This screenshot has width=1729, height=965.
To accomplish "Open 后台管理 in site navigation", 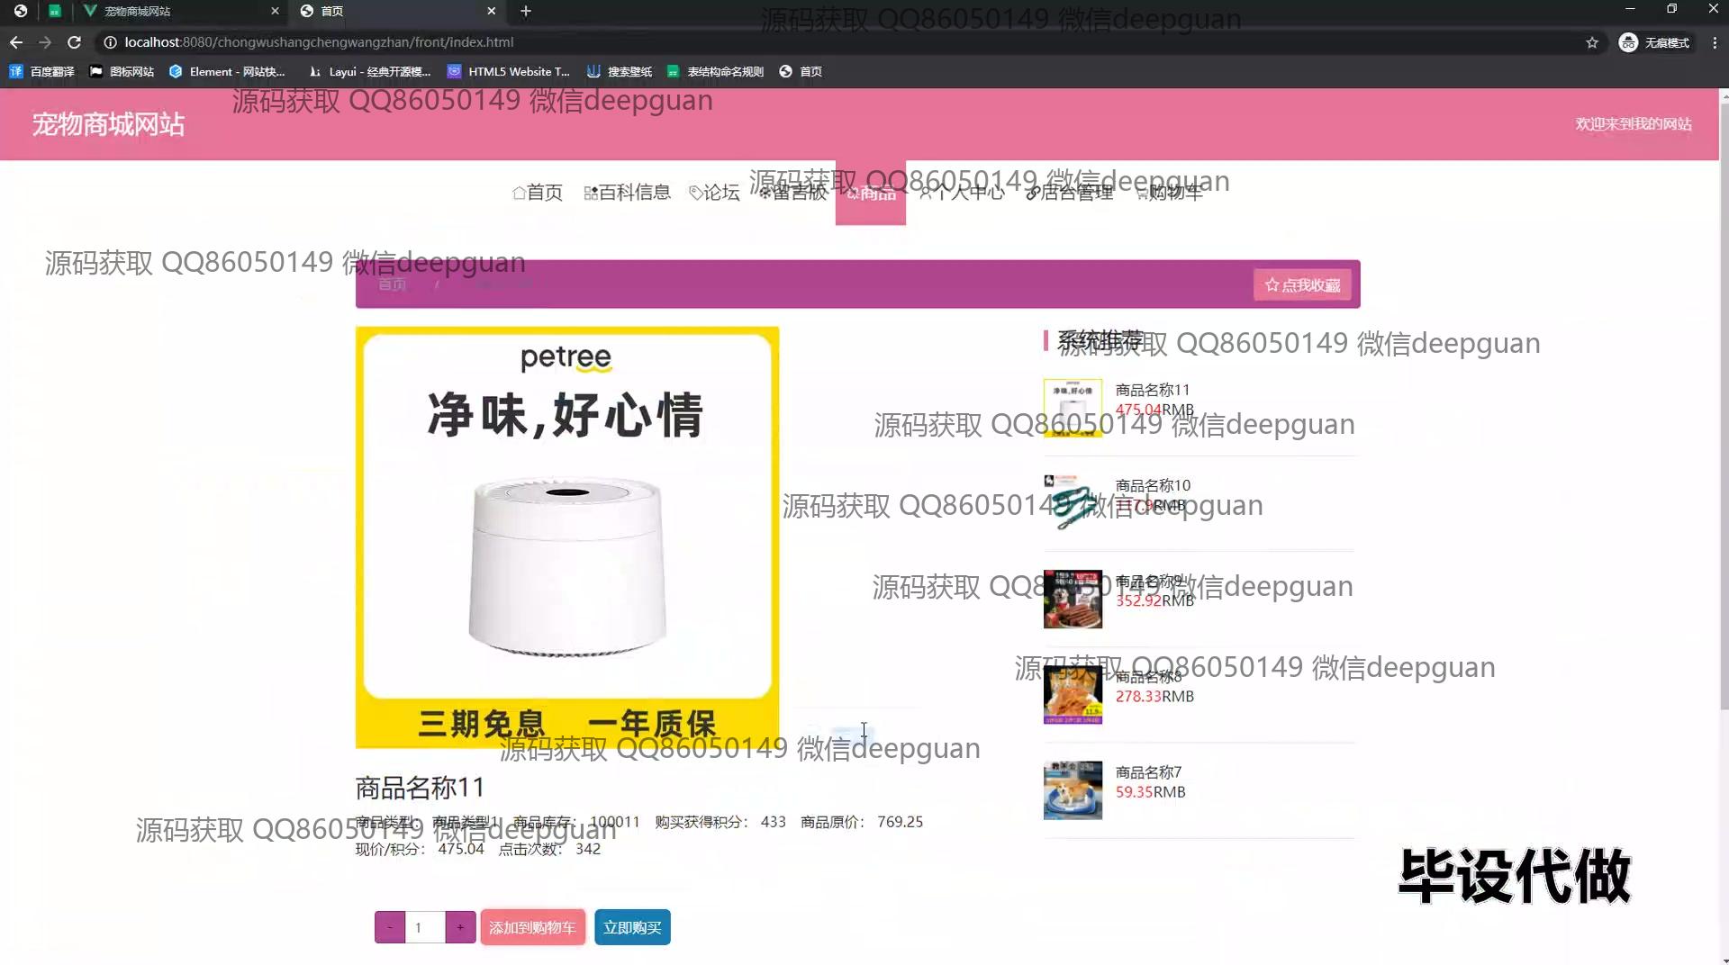I will 1069,193.
